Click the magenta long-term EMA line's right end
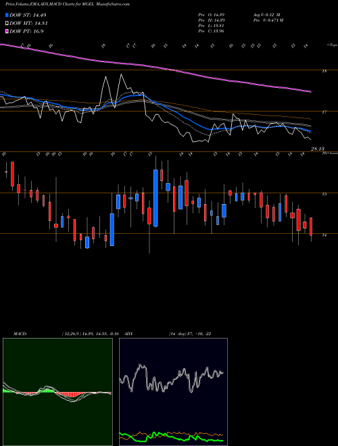Image resolution: width=338 pixels, height=446 pixels. 310,91
